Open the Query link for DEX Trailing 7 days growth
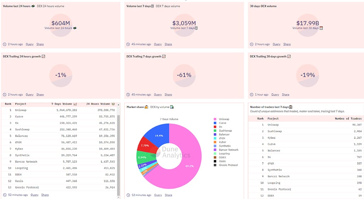Viewport: 364px width, 199px height. pyautogui.click(x=158, y=95)
